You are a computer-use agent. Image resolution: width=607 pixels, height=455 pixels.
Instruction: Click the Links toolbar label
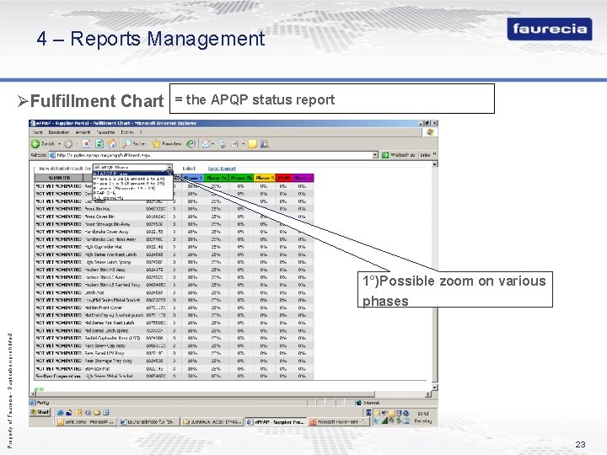tap(425, 155)
